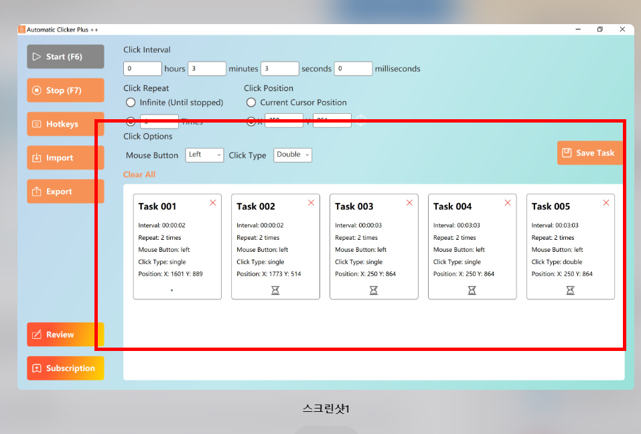Open the Subscription page
641x434 pixels.
pyautogui.click(x=66, y=368)
